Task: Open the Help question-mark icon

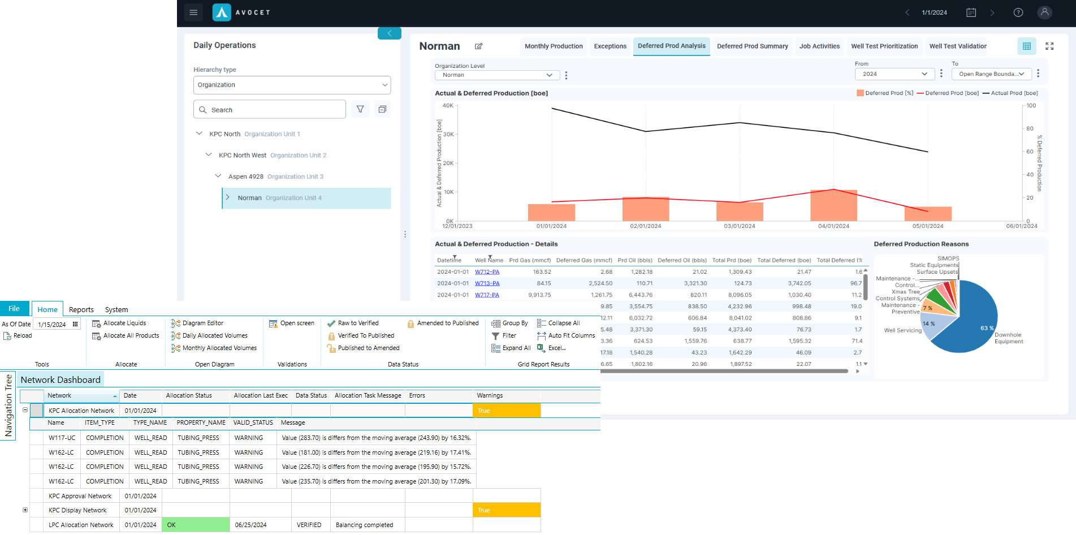Action: point(1018,12)
